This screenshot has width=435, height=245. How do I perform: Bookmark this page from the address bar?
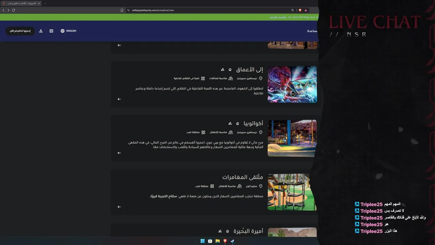pyautogui.click(x=122, y=10)
